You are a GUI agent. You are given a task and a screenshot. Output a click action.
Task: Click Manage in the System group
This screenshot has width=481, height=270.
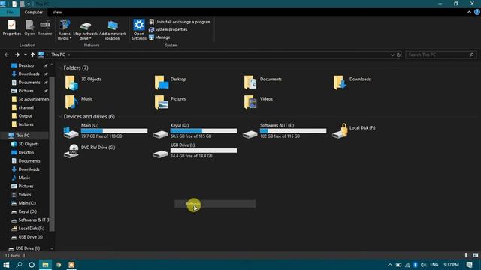(159, 37)
